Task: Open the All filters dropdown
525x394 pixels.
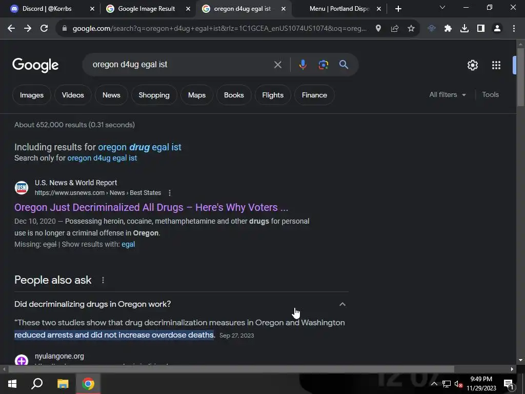Action: point(447,95)
